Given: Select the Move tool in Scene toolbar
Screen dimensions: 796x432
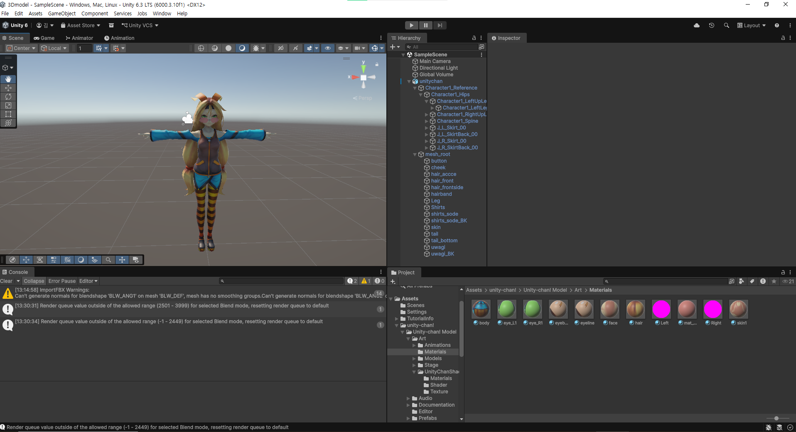Looking at the screenshot, I should tap(8, 88).
